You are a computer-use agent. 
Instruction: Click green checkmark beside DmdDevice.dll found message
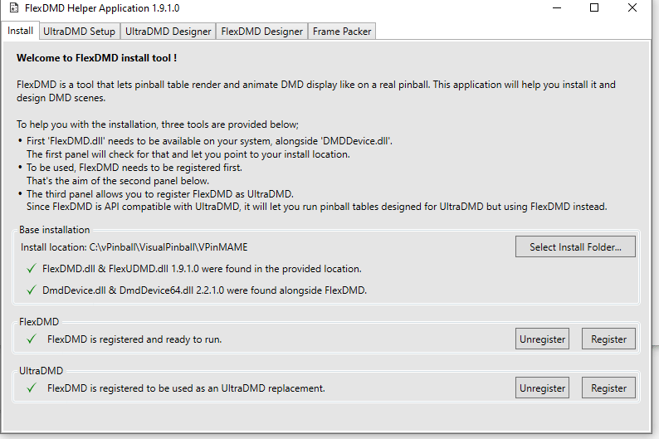tap(32, 290)
